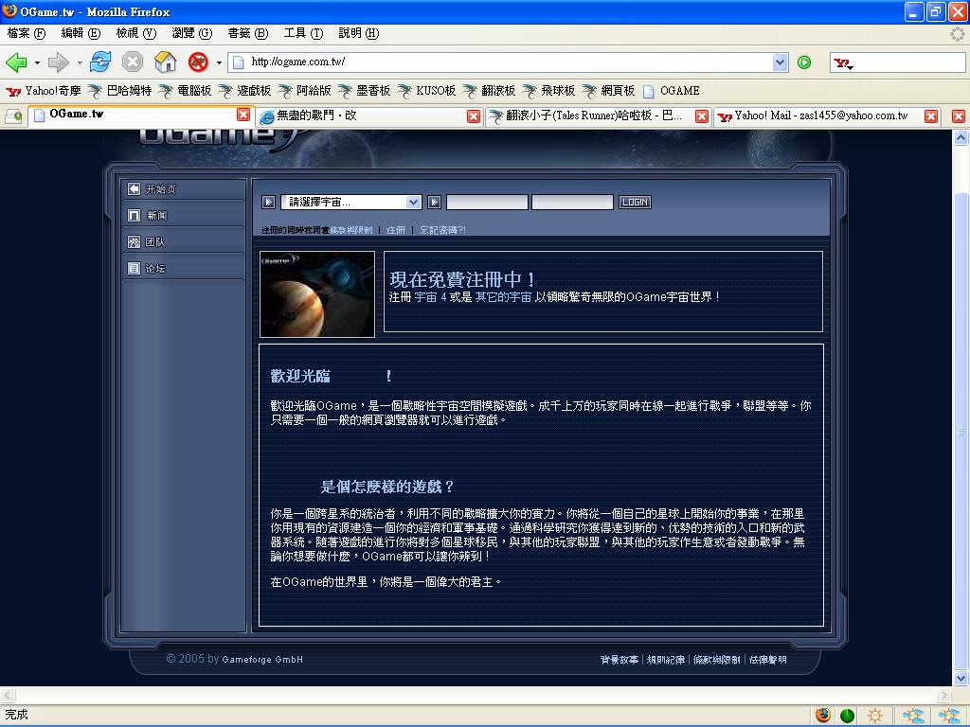The image size is (970, 727).
Task: Expand the address bar history dropdown
Action: point(781,62)
